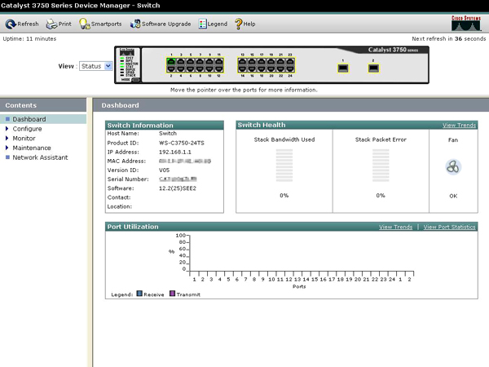Open the Configure menu item
489x367 pixels.
coord(27,129)
